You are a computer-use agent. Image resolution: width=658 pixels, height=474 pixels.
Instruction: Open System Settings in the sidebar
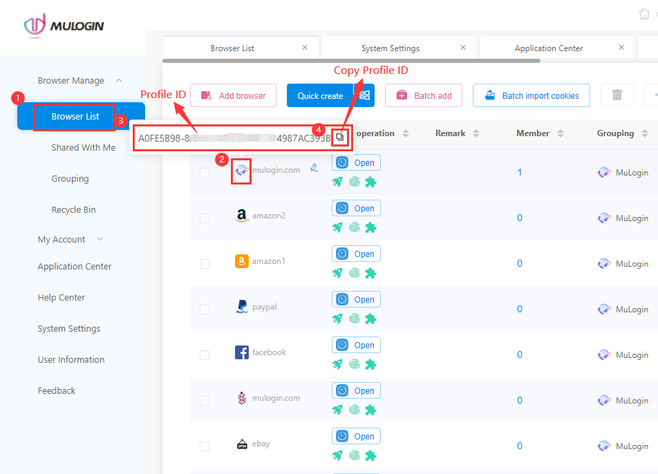69,328
